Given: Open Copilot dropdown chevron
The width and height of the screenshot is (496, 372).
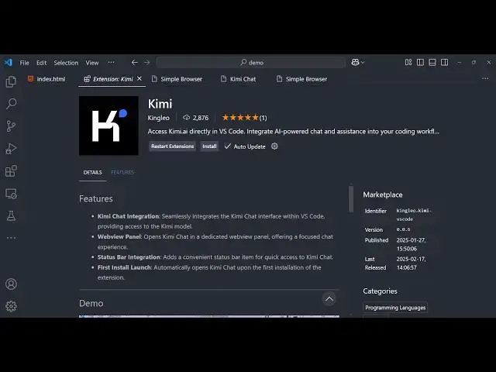Looking at the screenshot, I should point(363,62).
